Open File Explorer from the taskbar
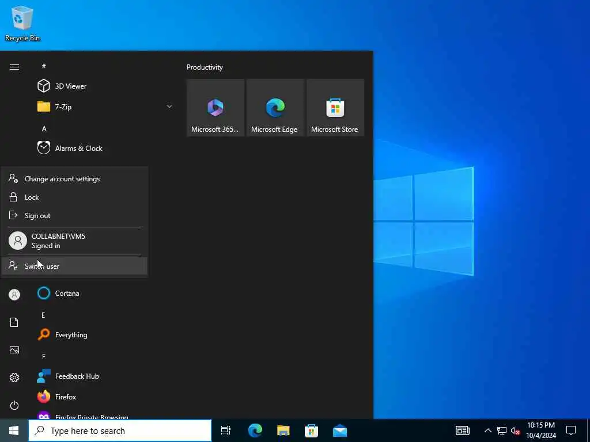Screen dimensions: 590x442 (x=283, y=430)
